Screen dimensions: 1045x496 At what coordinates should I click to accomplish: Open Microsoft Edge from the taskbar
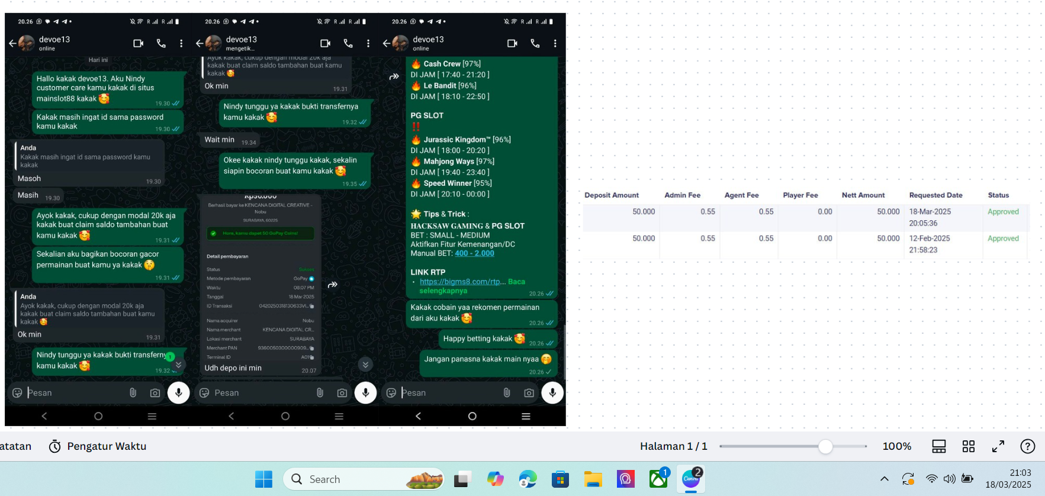click(528, 479)
